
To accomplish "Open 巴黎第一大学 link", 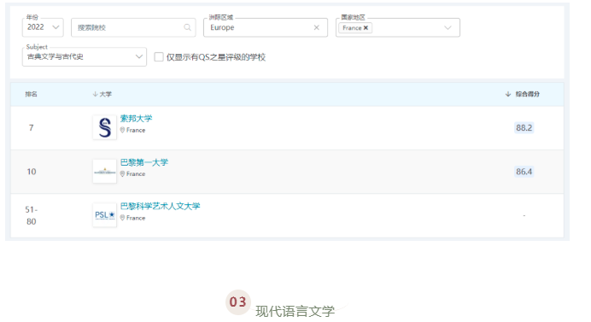I will click(144, 162).
